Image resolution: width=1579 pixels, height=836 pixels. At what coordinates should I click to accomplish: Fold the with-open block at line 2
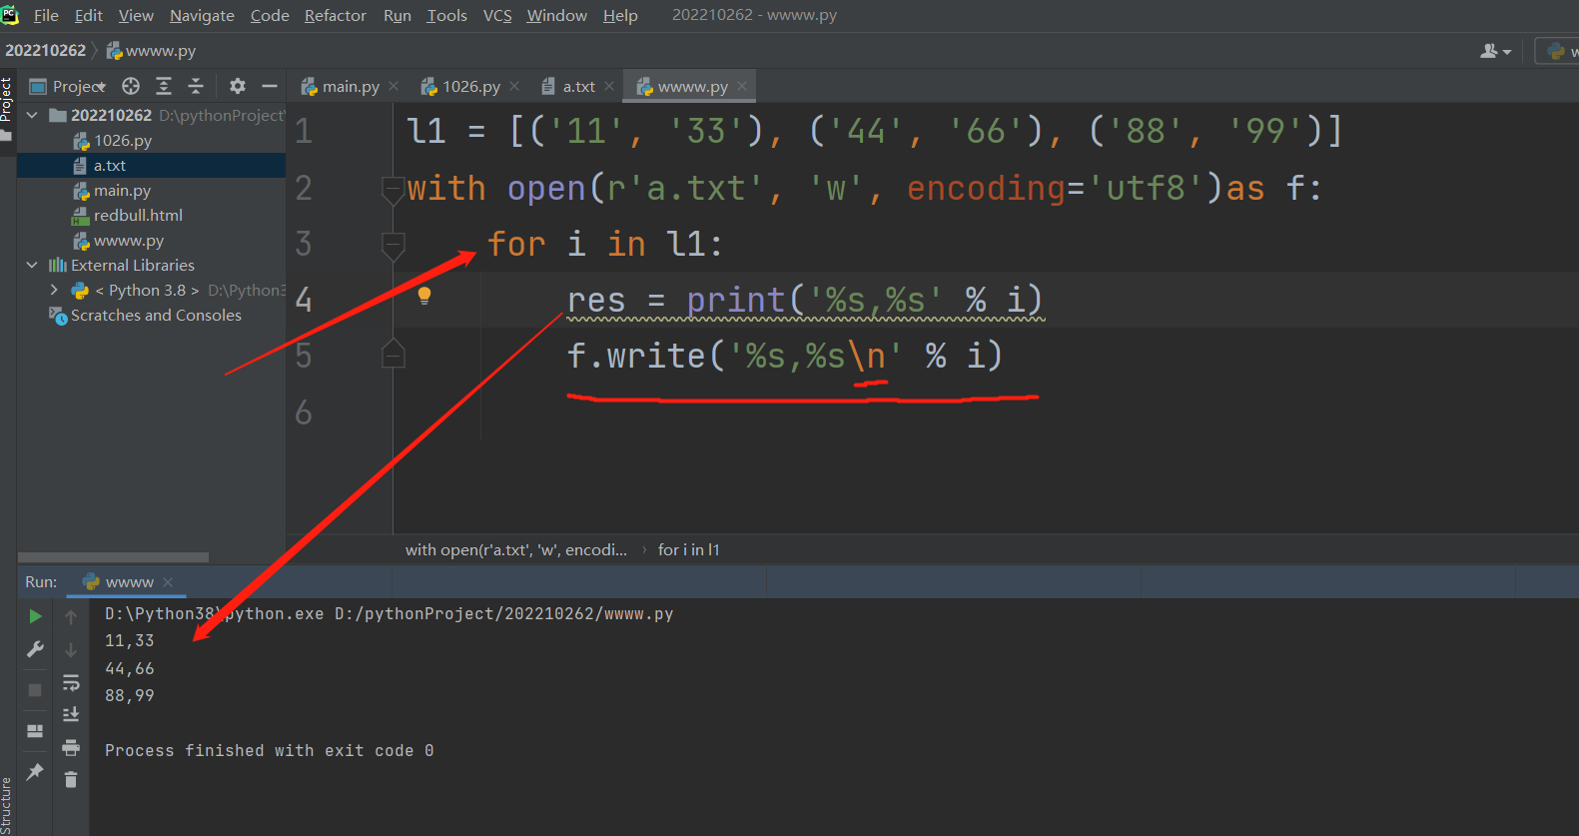pyautogui.click(x=393, y=188)
